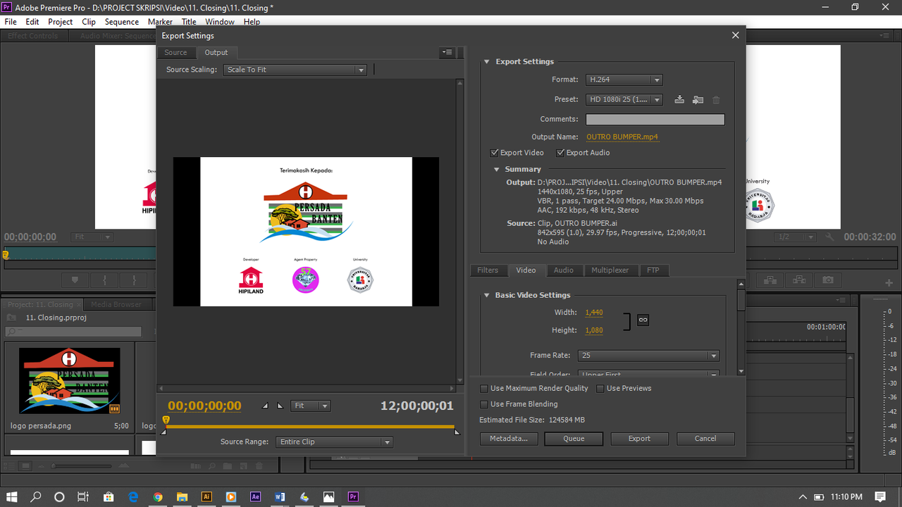The image size is (902, 507).
Task: Click the Premiere Pro taskbar icon
Action: click(353, 496)
